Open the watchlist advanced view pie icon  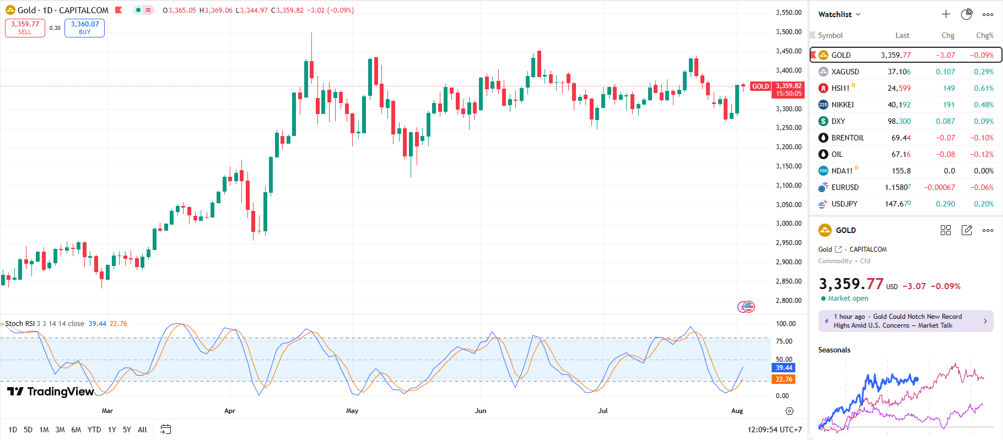coord(967,14)
